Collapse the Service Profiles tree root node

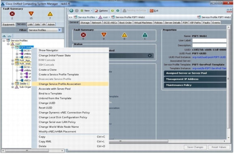pos(4,41)
